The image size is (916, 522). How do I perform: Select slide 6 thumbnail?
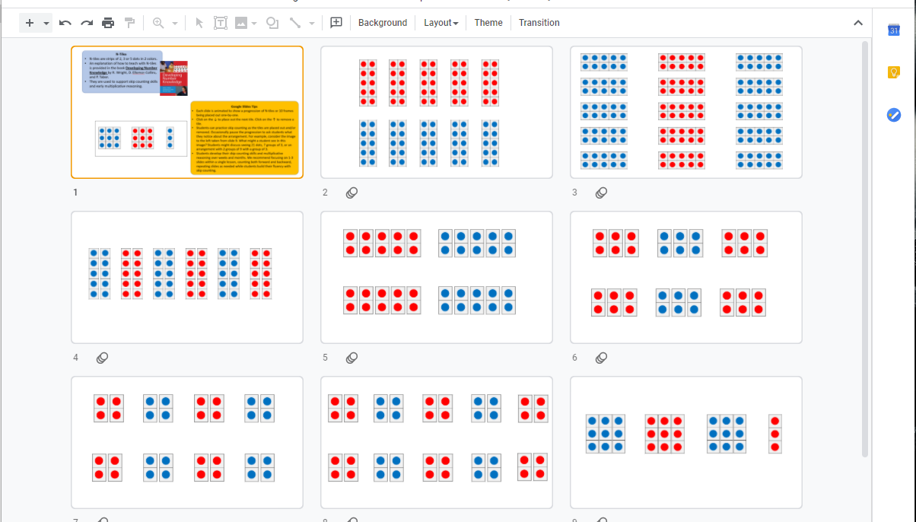pos(686,277)
